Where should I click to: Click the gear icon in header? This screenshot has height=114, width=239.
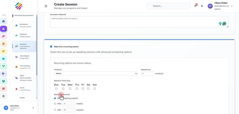[x=202, y=6]
